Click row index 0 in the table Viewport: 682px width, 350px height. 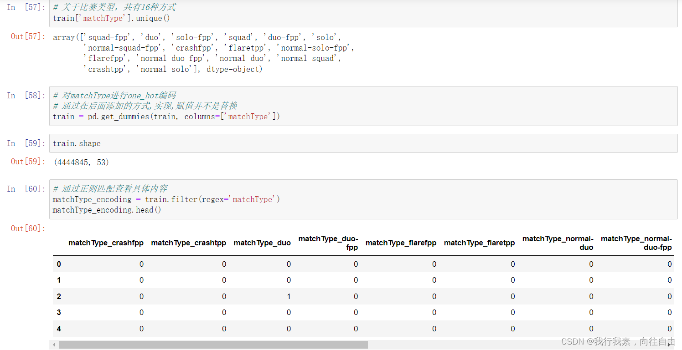point(59,264)
